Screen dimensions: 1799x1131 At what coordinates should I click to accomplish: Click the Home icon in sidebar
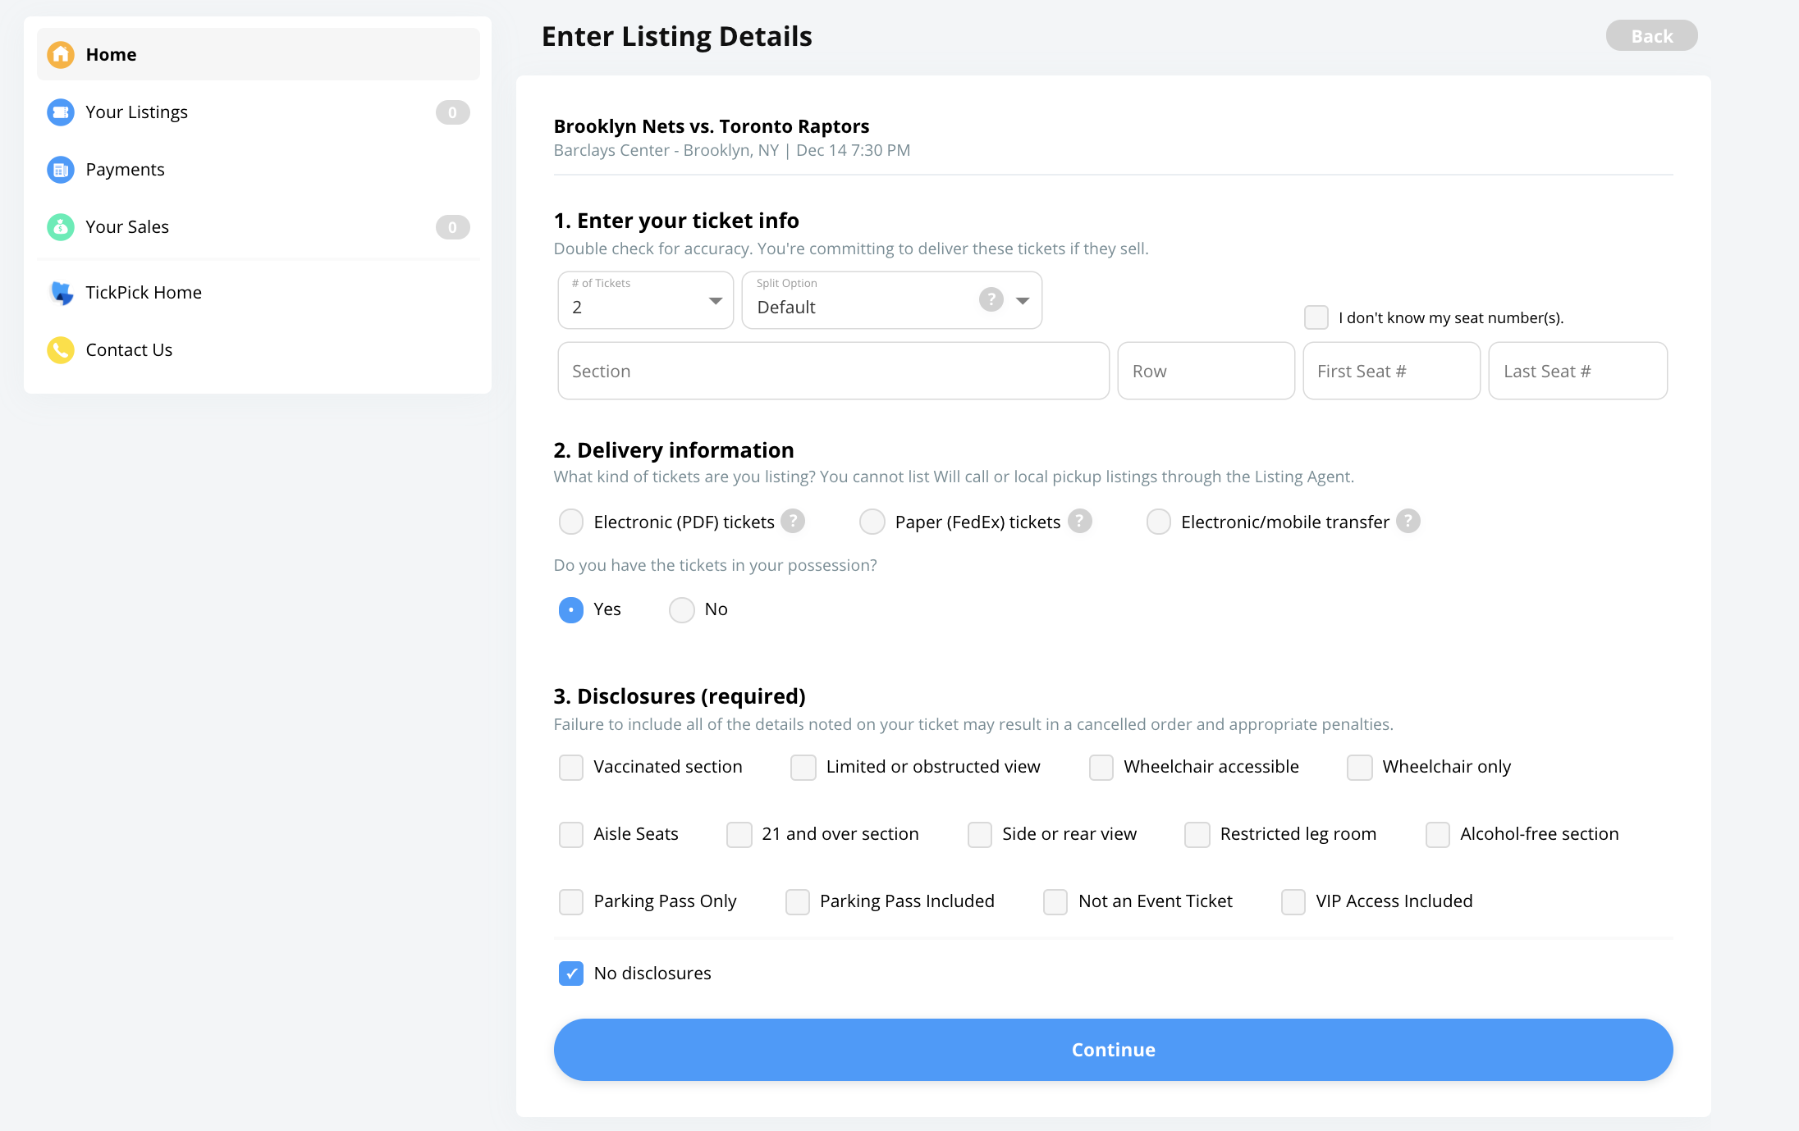[62, 55]
